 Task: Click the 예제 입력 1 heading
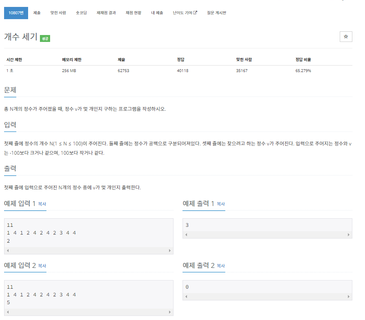20,204
